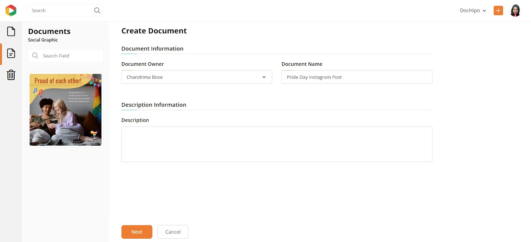Click inside the Description text area
This screenshot has width=531, height=242.
pyautogui.click(x=277, y=144)
